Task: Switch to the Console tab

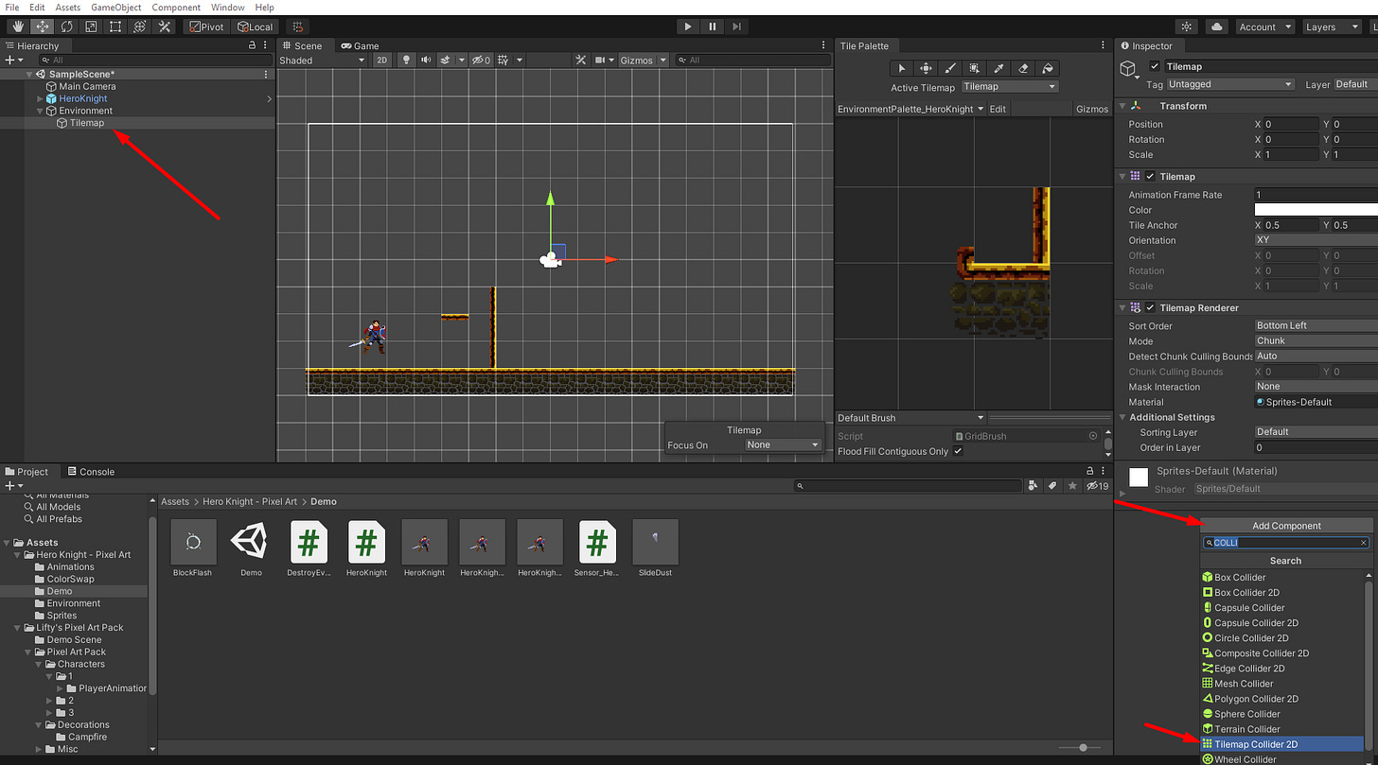Action: pos(90,471)
